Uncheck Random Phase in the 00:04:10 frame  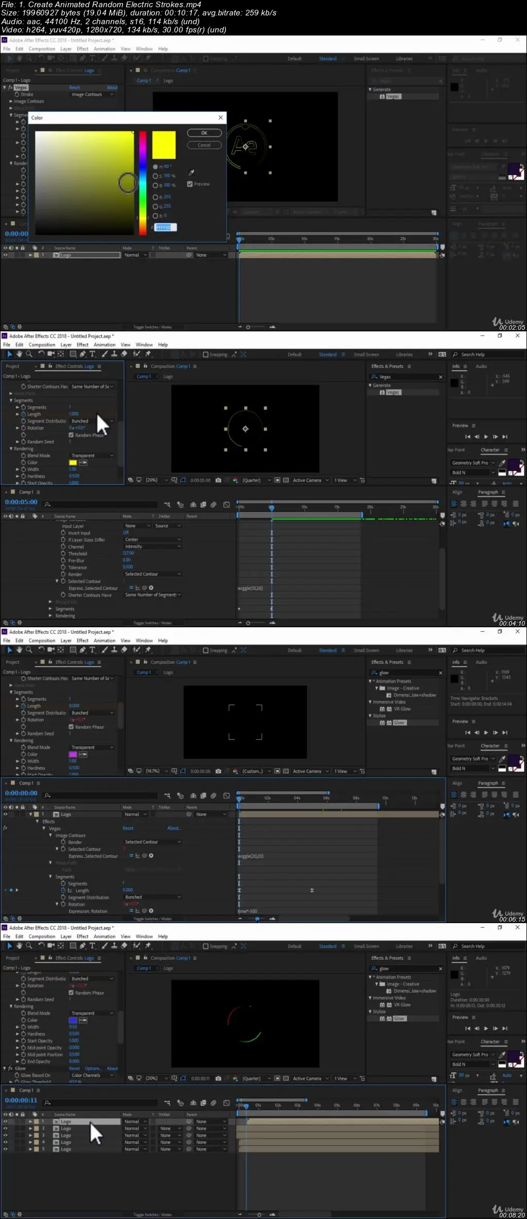71,435
